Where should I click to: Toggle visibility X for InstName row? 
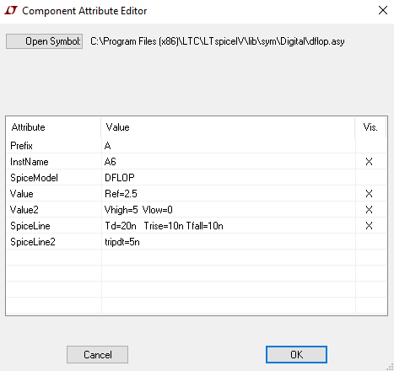(x=369, y=162)
